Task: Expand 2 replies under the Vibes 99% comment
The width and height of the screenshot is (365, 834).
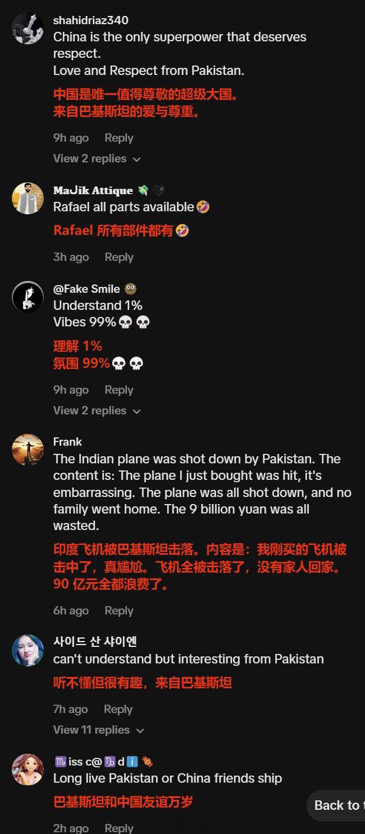Action: [x=97, y=411]
